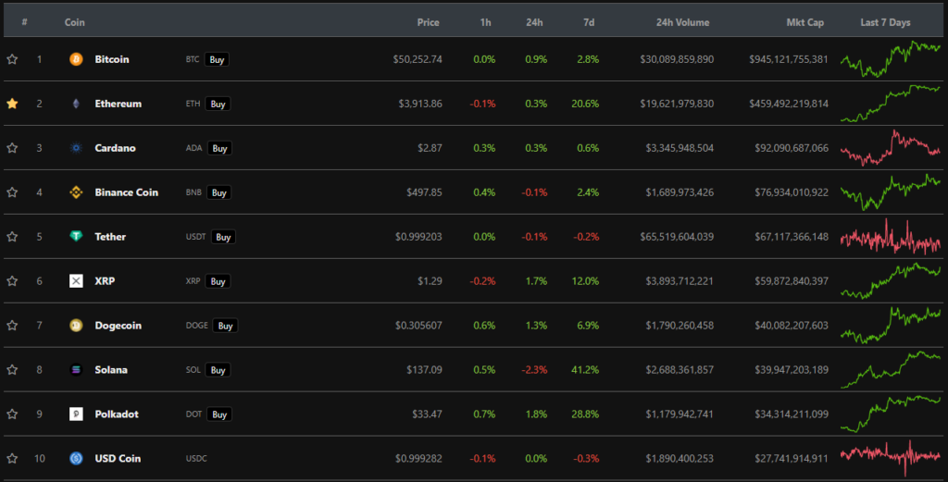Favorite Bitcoin with the star toggle
Screen dimensions: 948x482
pyautogui.click(x=12, y=59)
